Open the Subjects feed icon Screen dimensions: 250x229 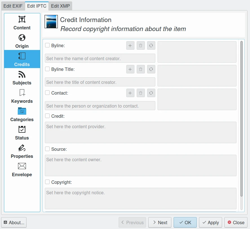pyautogui.click(x=22, y=74)
